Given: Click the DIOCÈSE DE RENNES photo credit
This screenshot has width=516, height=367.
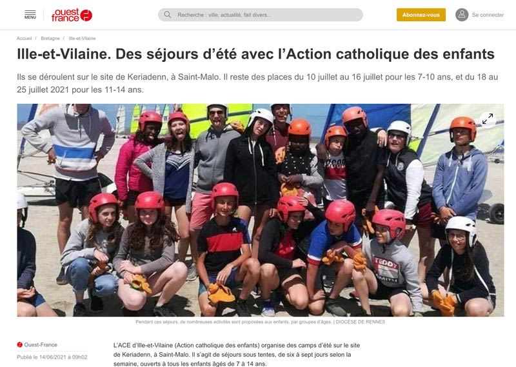Looking at the screenshot, I should (361, 322).
